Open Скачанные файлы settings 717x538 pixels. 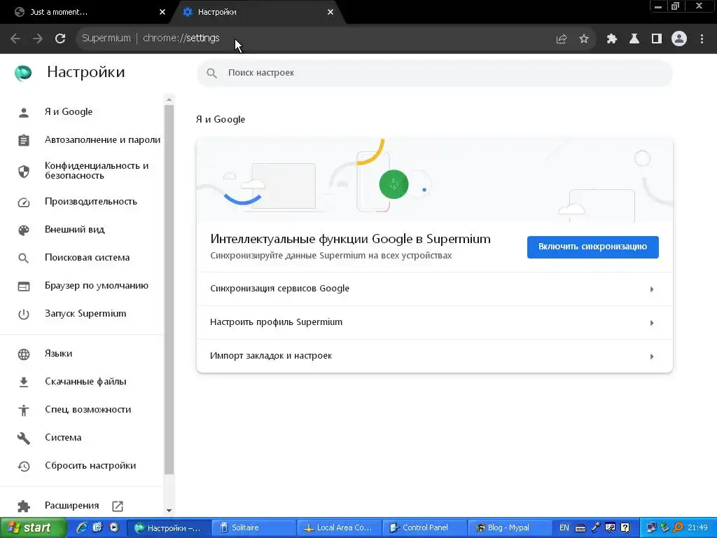(85, 382)
